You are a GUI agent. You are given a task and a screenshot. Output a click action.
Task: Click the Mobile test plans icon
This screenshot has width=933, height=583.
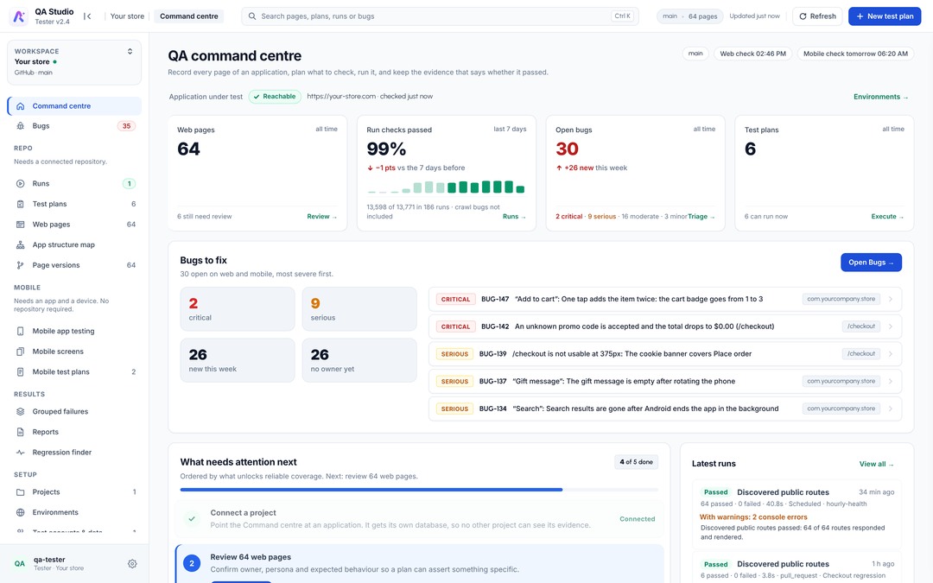click(x=20, y=371)
